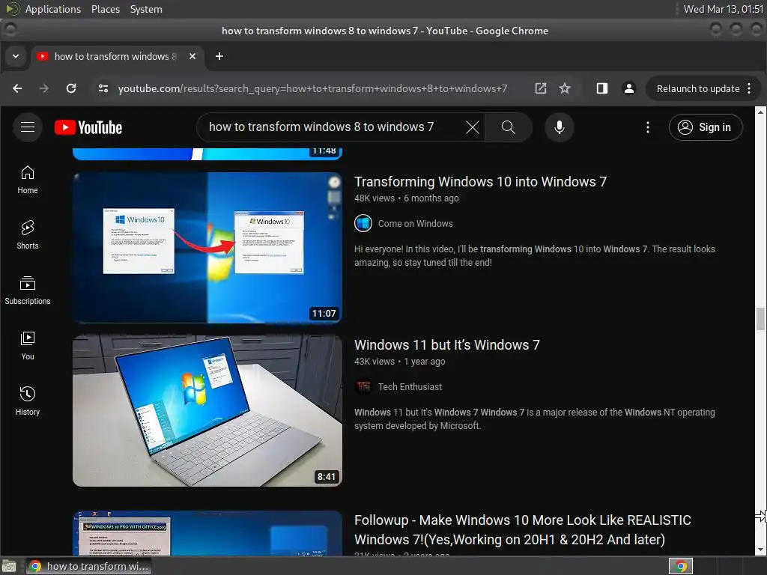Screen dimensions: 767x575
Task: Visit the Tech Enthusiast channel name
Action: 410,387
